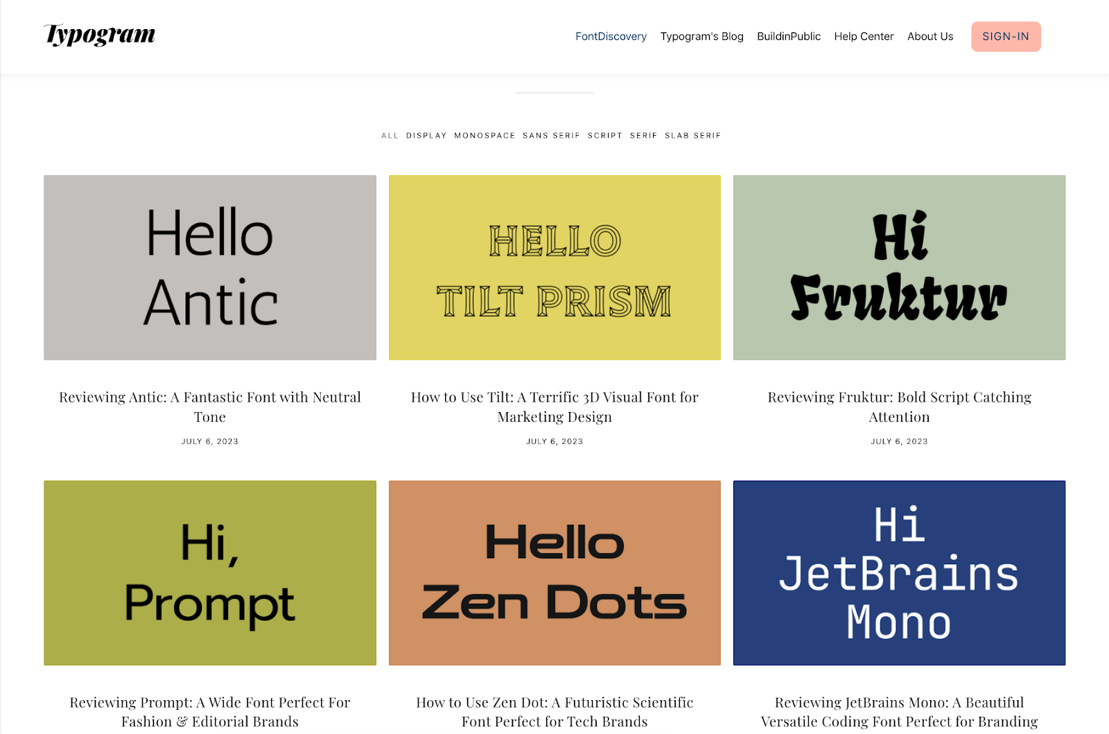Open the Tilt Prism marketing design article
This screenshot has height=734, width=1109.
pos(554,406)
